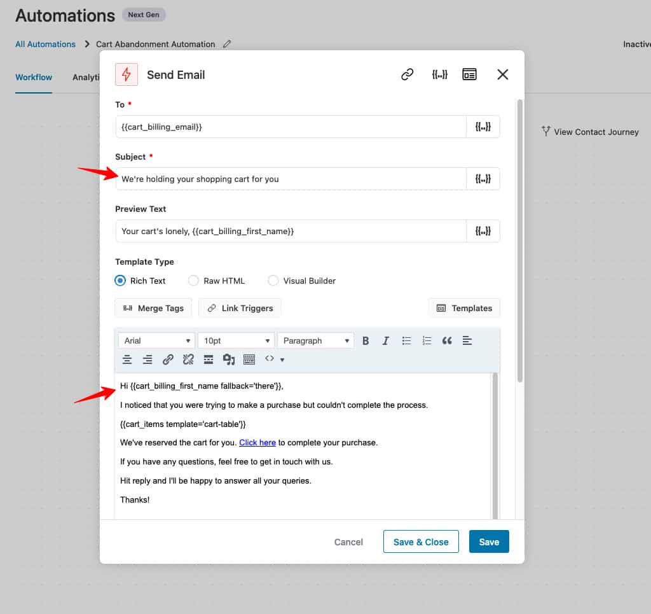Click Save & Close

pyautogui.click(x=421, y=541)
